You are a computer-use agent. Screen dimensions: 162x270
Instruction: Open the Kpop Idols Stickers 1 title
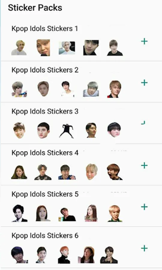click(x=45, y=28)
